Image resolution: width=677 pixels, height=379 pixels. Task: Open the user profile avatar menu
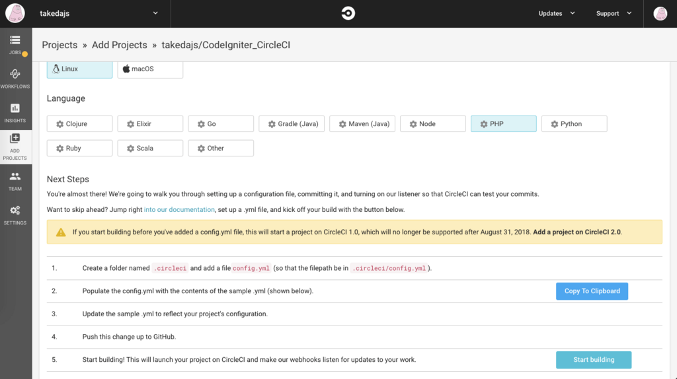coord(660,13)
